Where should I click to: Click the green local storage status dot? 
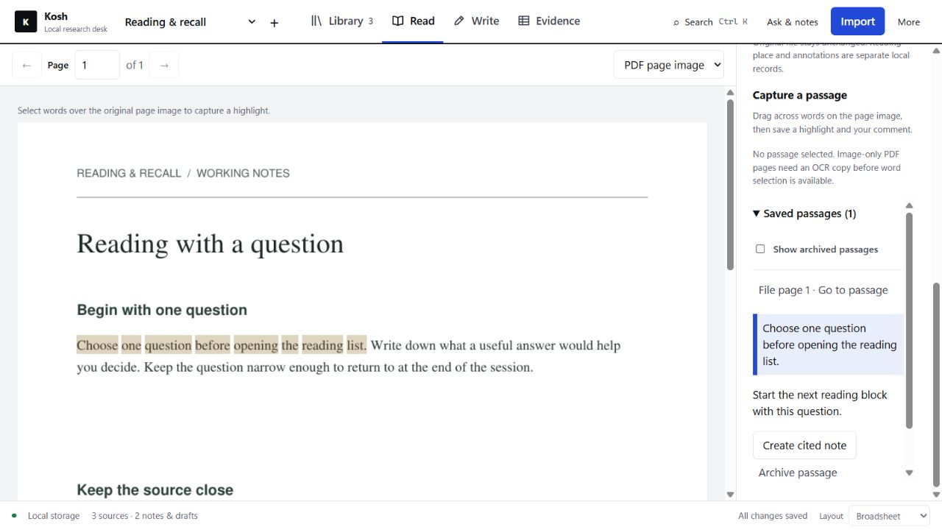[x=14, y=515]
